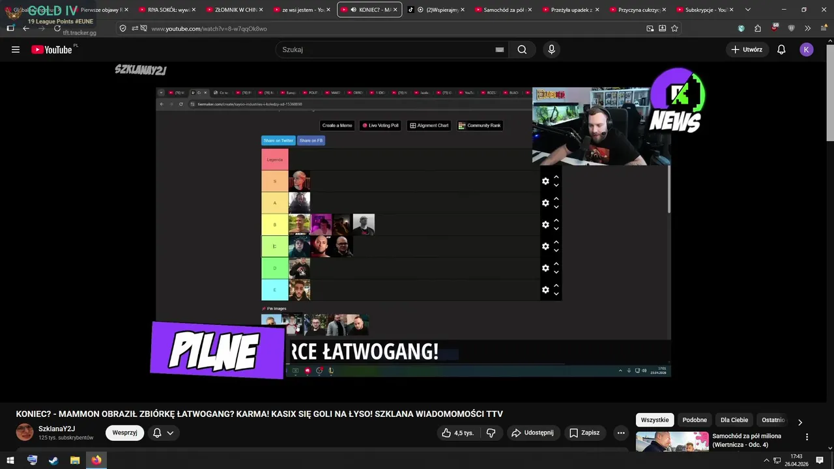Show the browser sidebar panel icon
This screenshot has width=834, height=469.
(x=10, y=29)
